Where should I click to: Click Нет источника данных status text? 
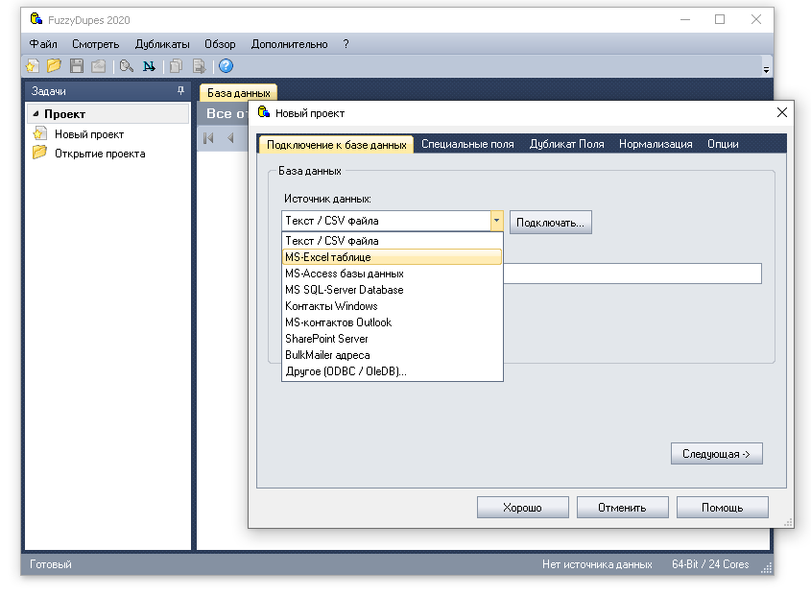pyautogui.click(x=597, y=564)
